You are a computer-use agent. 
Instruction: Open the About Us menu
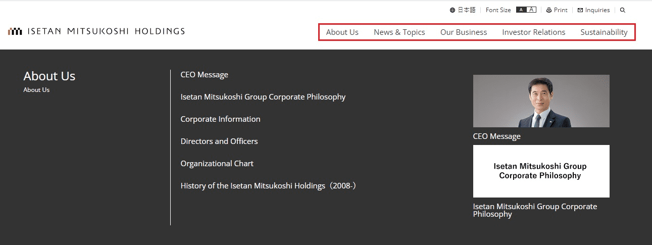coord(342,32)
